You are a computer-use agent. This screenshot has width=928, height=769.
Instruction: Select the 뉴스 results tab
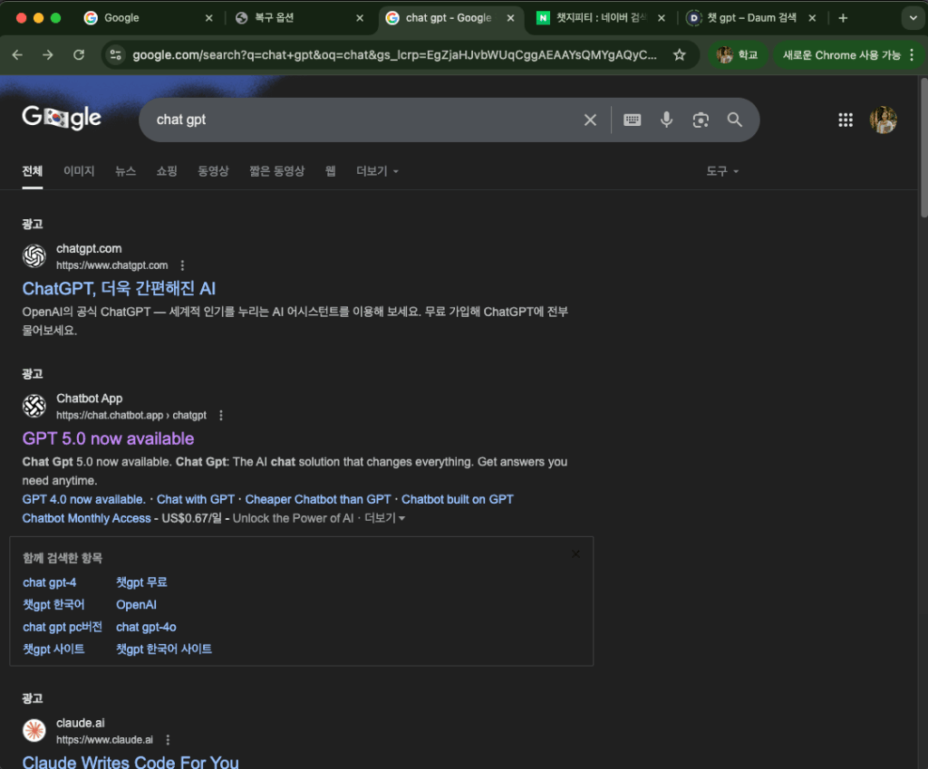(125, 171)
